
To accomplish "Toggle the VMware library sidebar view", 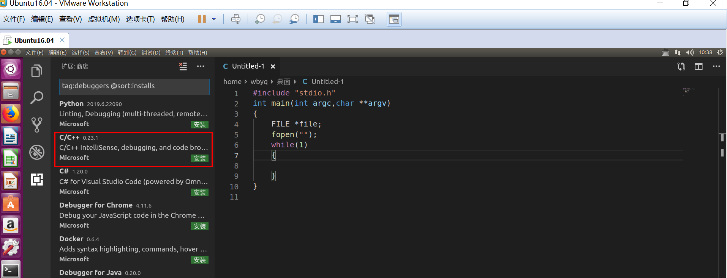I will coord(318,19).
